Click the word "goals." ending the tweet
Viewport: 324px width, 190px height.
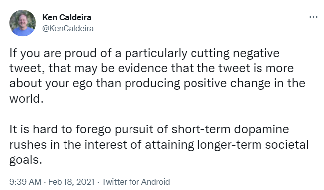[26, 160]
